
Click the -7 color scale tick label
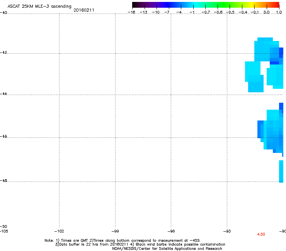(x=167, y=12)
